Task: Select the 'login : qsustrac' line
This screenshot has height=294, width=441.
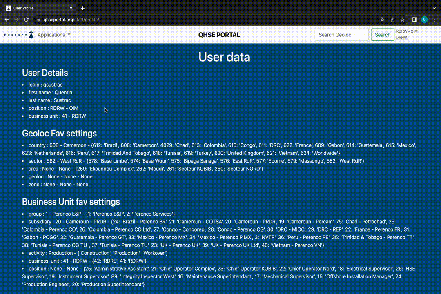Action: coord(46,85)
